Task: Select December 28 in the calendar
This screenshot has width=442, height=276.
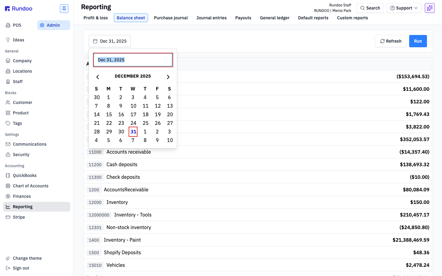Action: (x=97, y=132)
